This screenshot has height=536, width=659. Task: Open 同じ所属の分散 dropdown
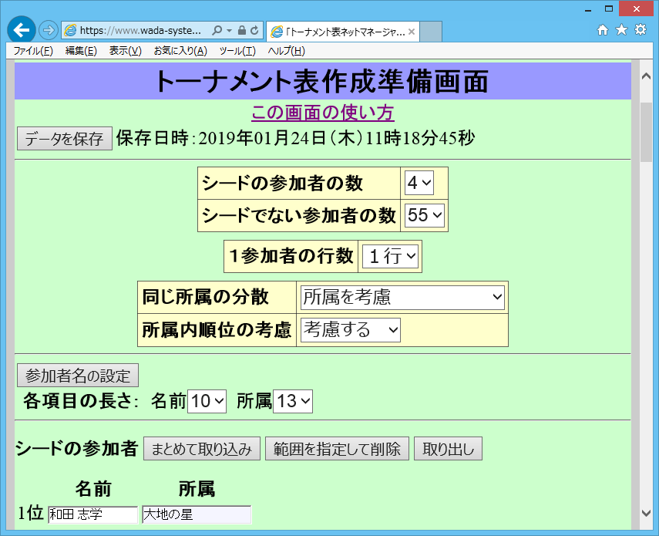pyautogui.click(x=402, y=297)
